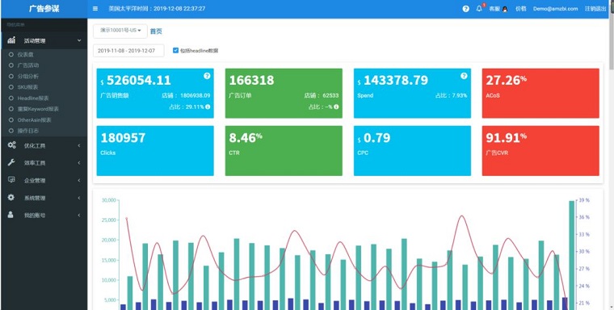Click circle bullet beside 操作日志

tap(11, 131)
